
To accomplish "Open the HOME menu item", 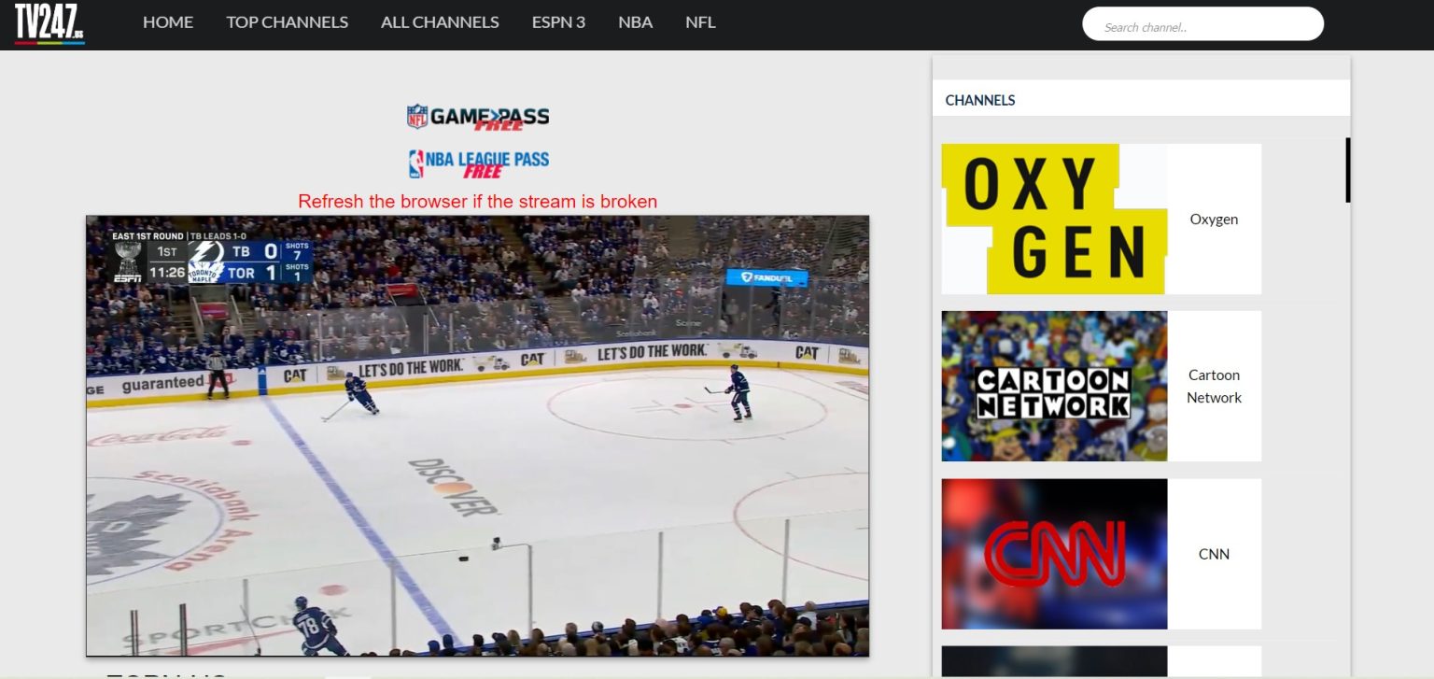I will tap(168, 22).
